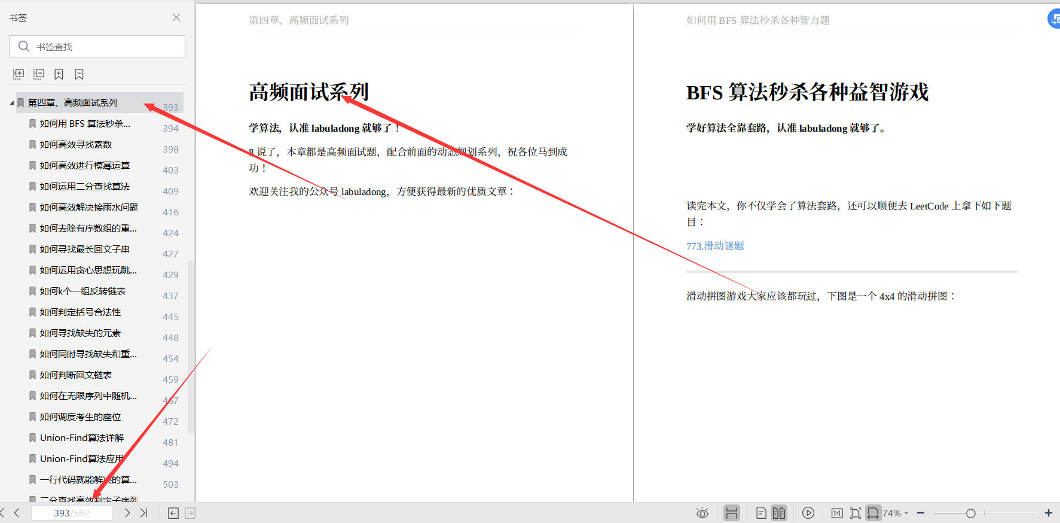Go to previous page arrow
Image resolution: width=1060 pixels, height=523 pixels.
17,513
